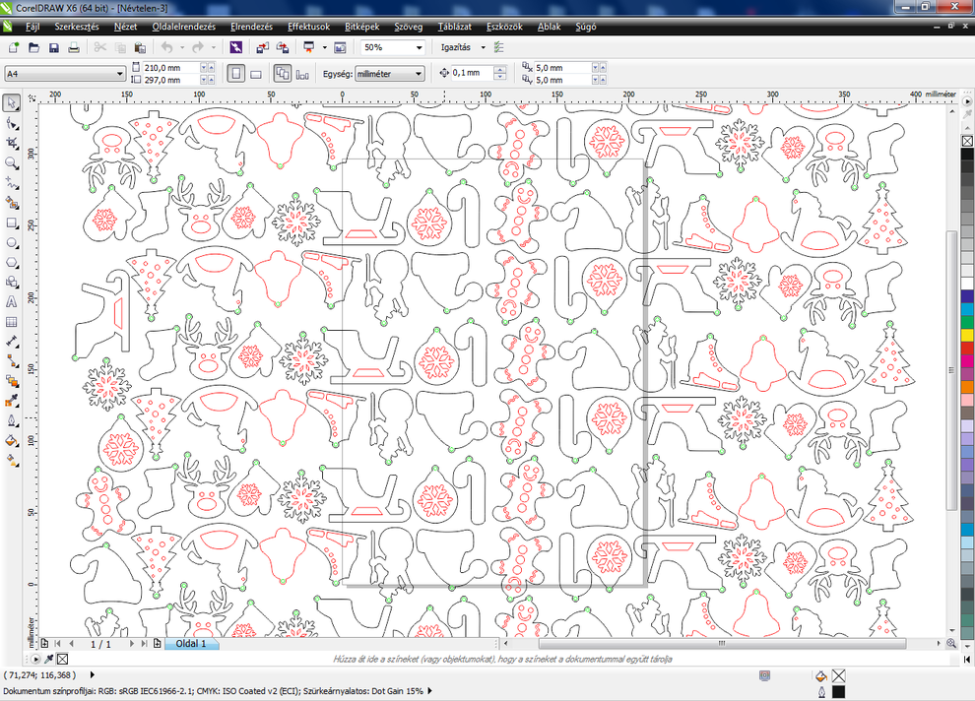Viewport: 975px width, 701px height.
Task: Select the Color eyedropper tool
Action: click(11, 401)
